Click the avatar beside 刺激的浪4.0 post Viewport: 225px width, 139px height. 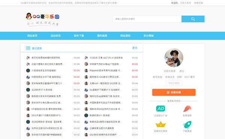pyautogui.click(x=86, y=115)
